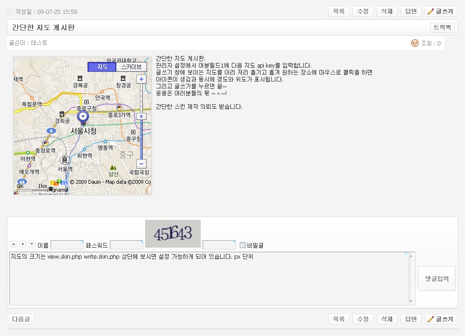Image resolution: width=465 pixels, height=336 pixels.
Task: Zoom out with the map minus button
Action: 141,164
